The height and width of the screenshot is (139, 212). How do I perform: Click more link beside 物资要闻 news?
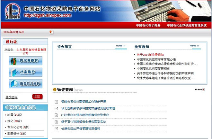click(x=199, y=89)
